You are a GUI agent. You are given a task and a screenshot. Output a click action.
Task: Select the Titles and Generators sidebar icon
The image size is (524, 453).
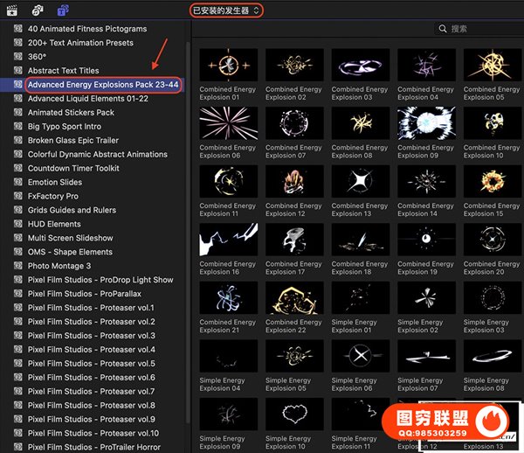click(x=63, y=10)
